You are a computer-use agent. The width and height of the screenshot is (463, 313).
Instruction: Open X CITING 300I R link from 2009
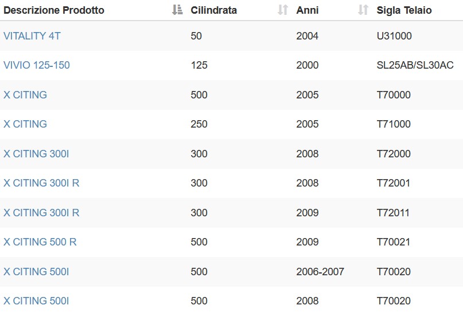click(x=41, y=213)
